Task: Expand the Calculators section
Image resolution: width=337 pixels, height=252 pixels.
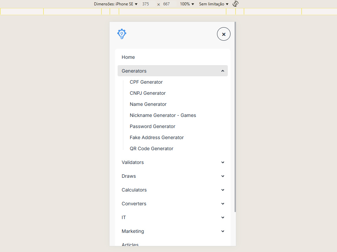Action: point(173,190)
